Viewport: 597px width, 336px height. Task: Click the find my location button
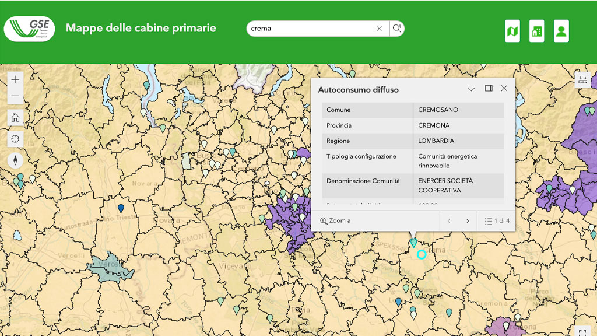[x=15, y=139]
